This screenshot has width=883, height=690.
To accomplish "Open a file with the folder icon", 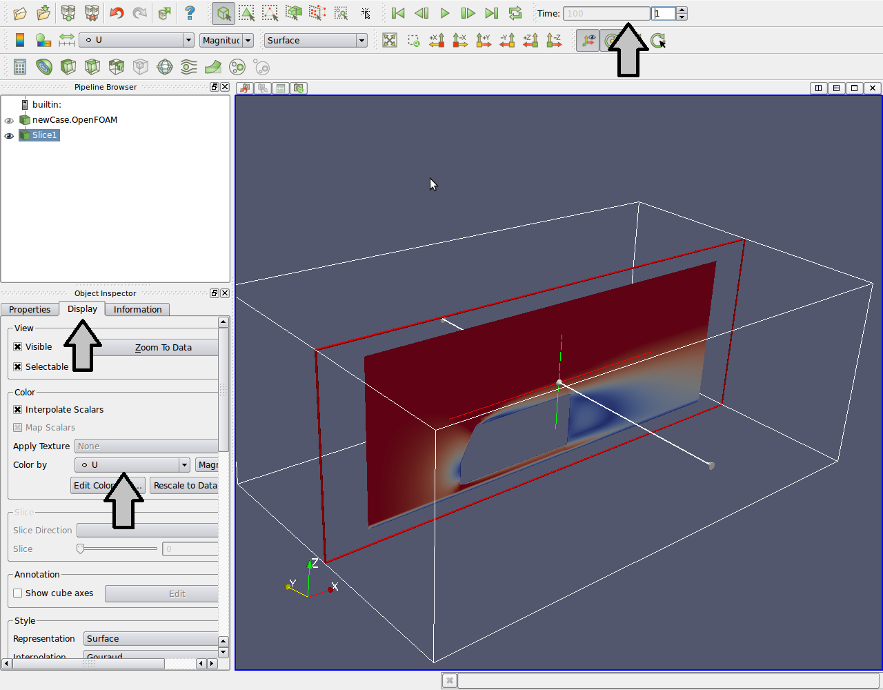I will [x=20, y=13].
